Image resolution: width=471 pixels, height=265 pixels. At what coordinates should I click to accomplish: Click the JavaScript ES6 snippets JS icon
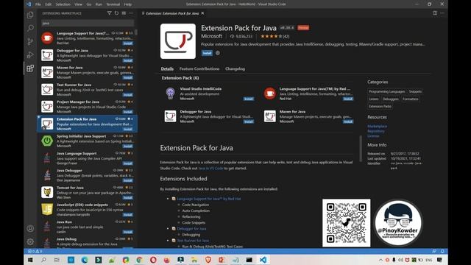47,209
